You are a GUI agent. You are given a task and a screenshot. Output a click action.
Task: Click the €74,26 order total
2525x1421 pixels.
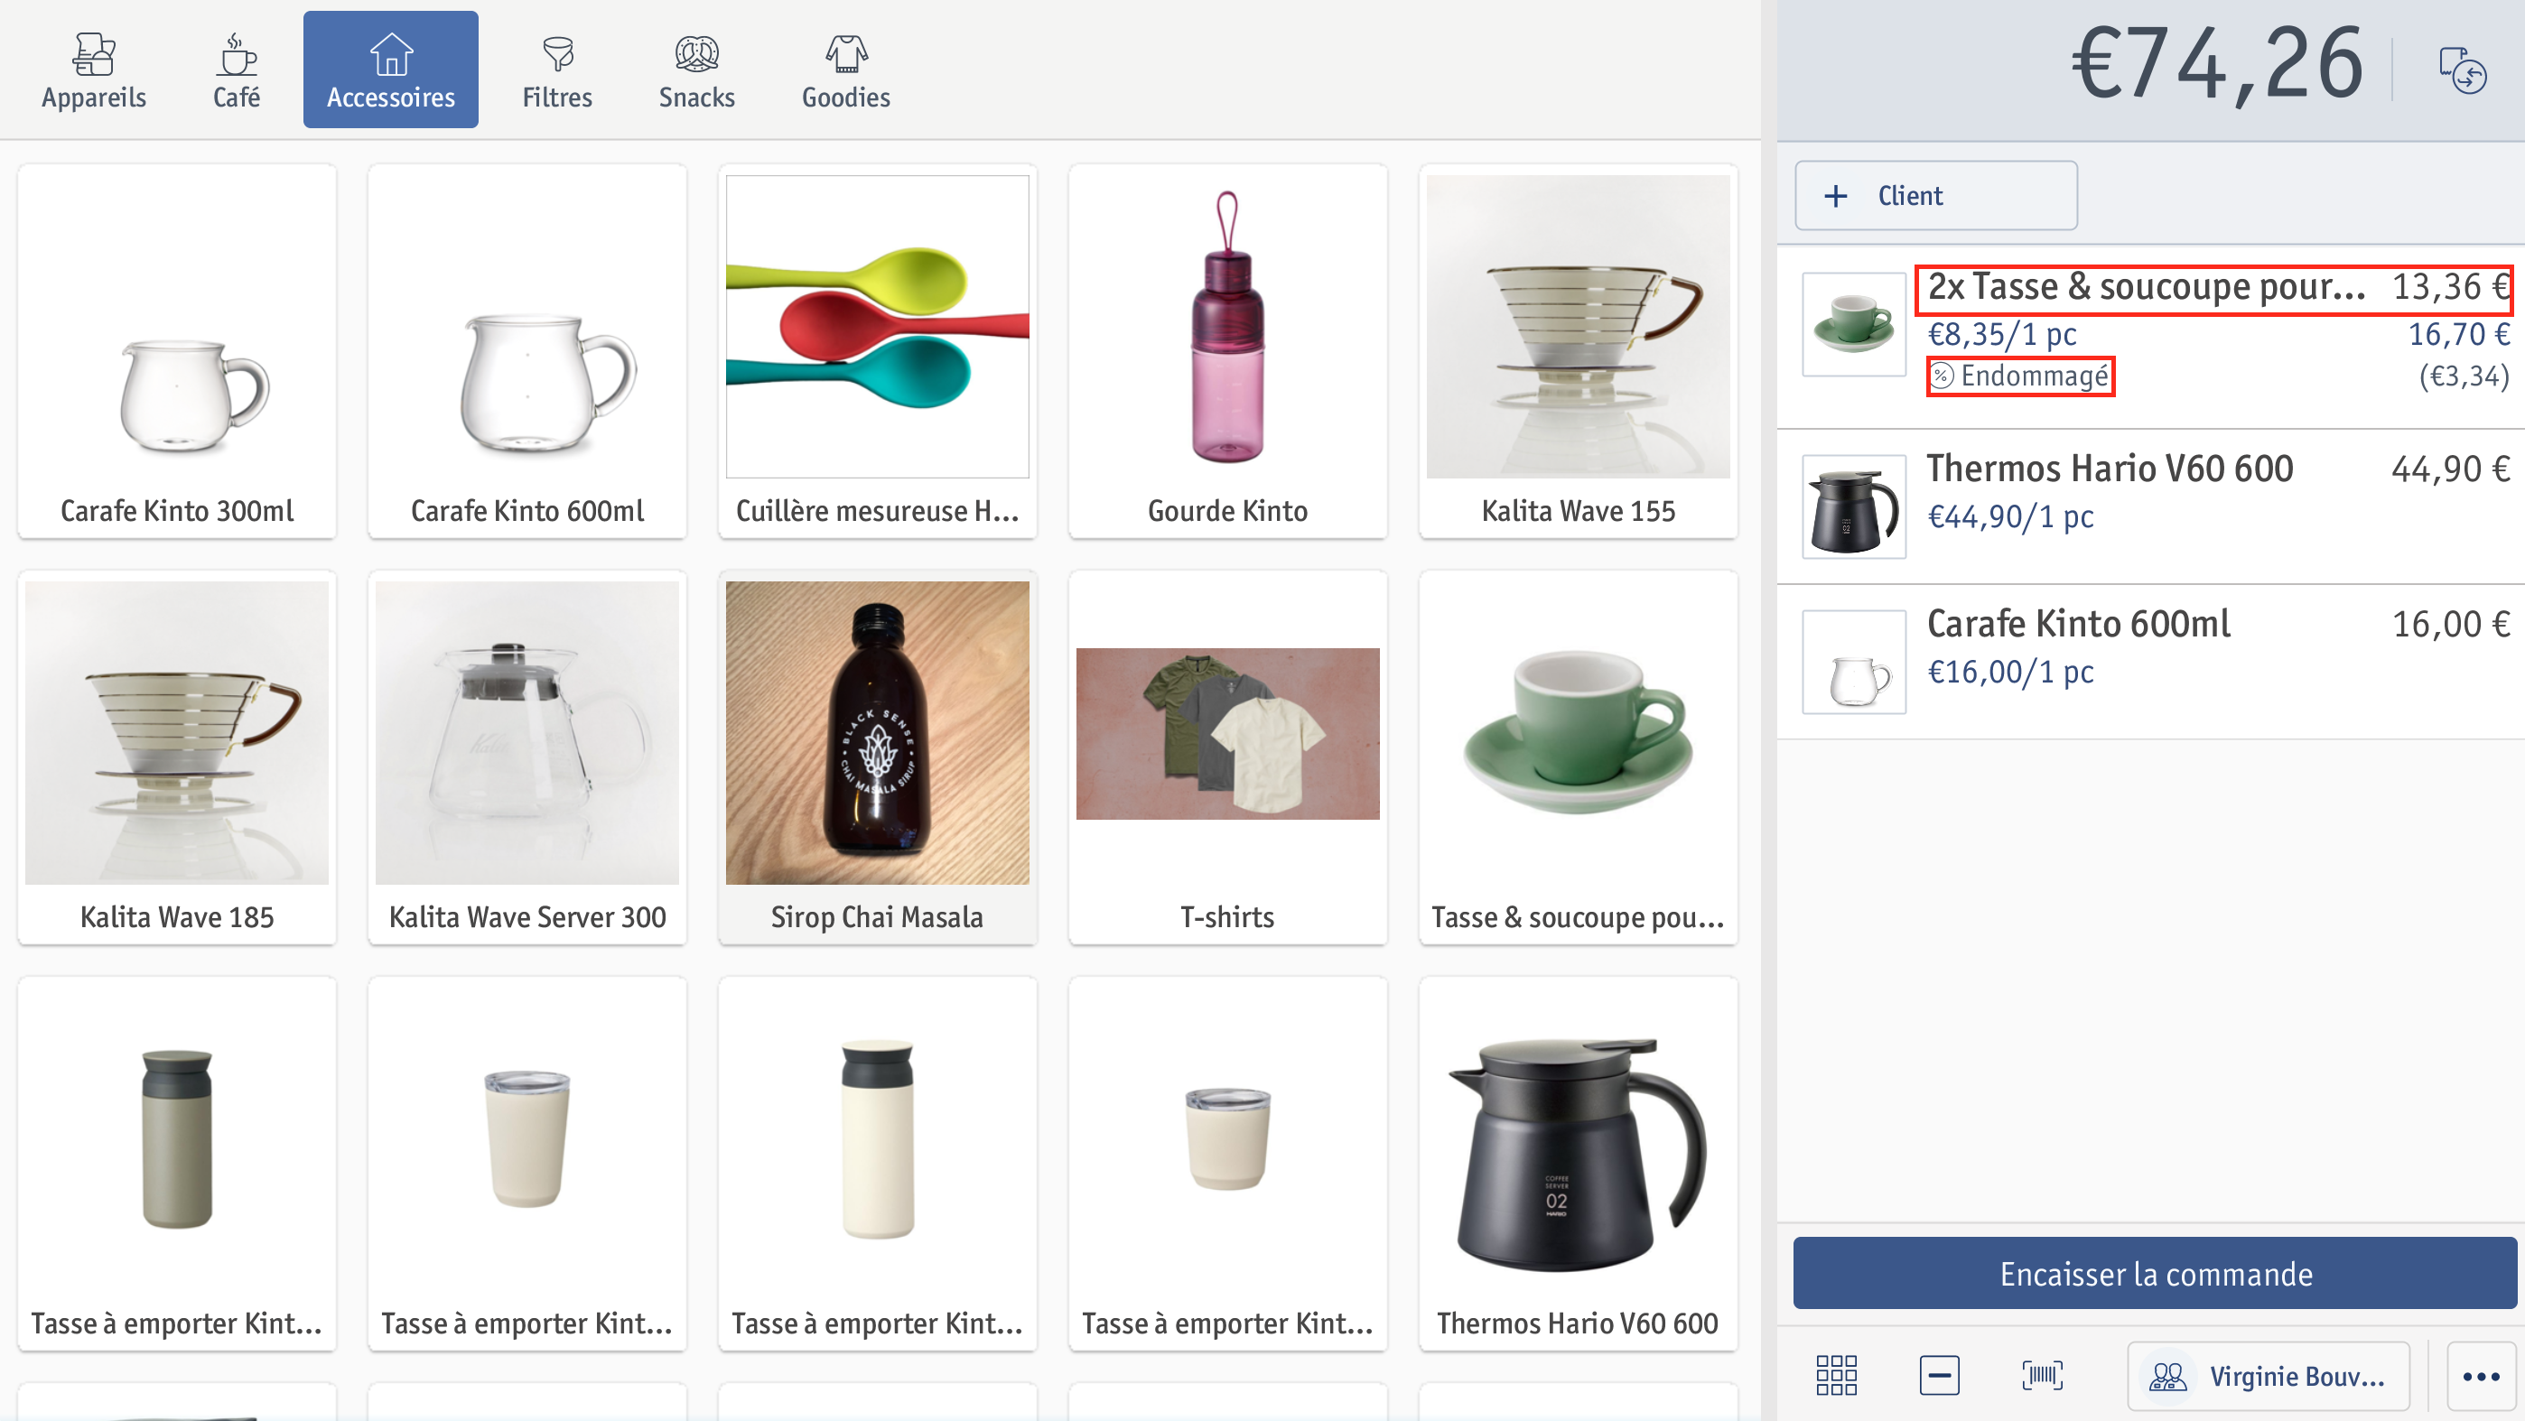tap(2217, 65)
